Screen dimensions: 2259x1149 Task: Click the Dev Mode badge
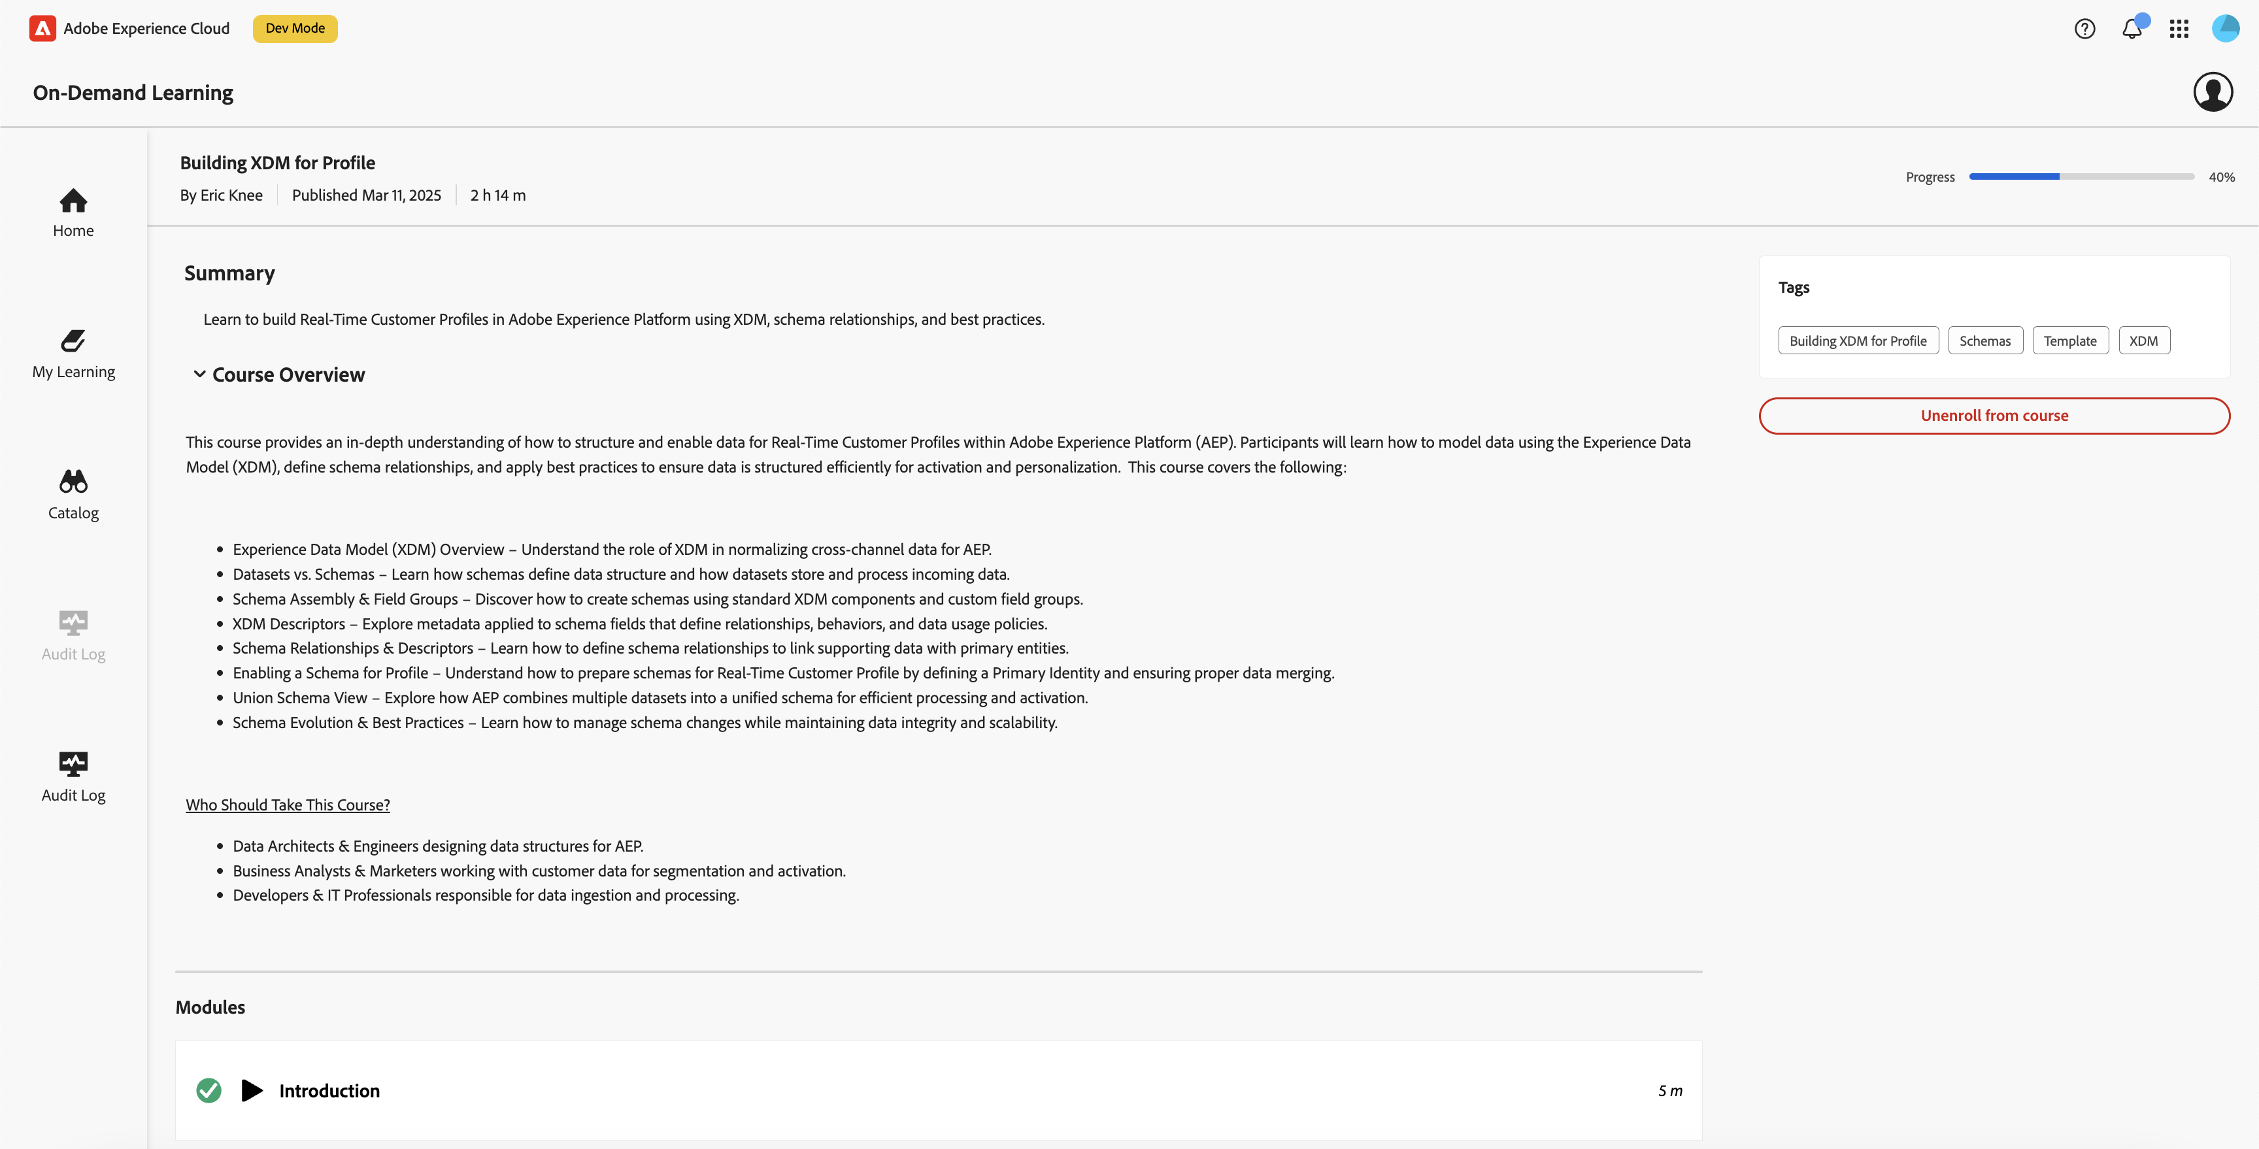click(x=295, y=28)
